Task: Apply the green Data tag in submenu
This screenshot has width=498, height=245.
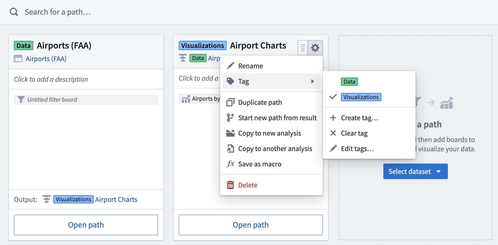Action: 349,82
